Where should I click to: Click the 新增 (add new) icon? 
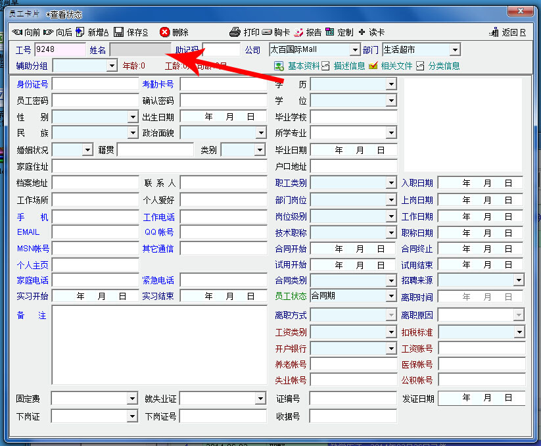pos(80,32)
